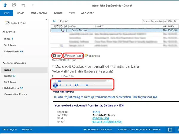Click Play on Phone button
This screenshot has height=134, width=179.
point(73,56)
